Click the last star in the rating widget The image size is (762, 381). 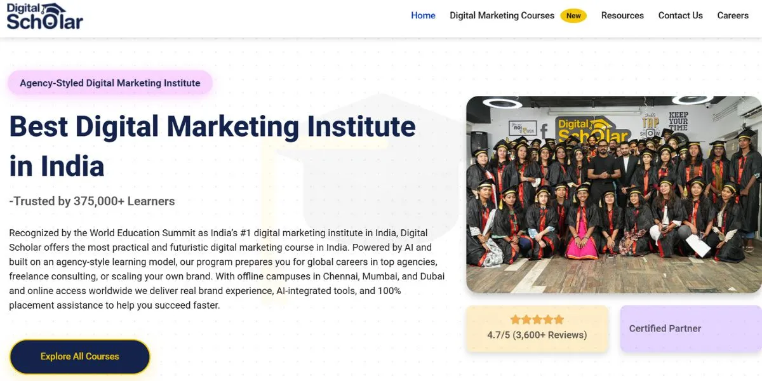pyautogui.click(x=558, y=319)
